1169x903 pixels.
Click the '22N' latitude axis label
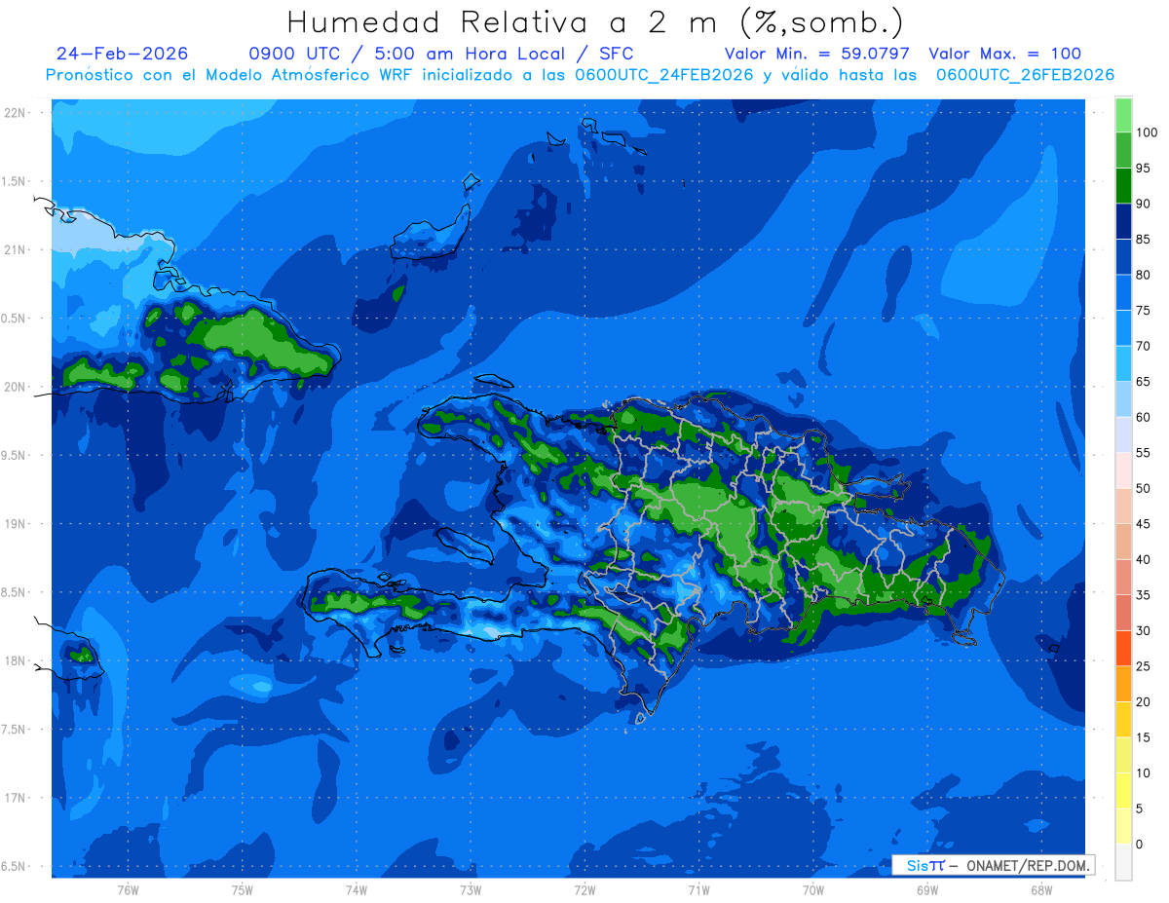(15, 112)
